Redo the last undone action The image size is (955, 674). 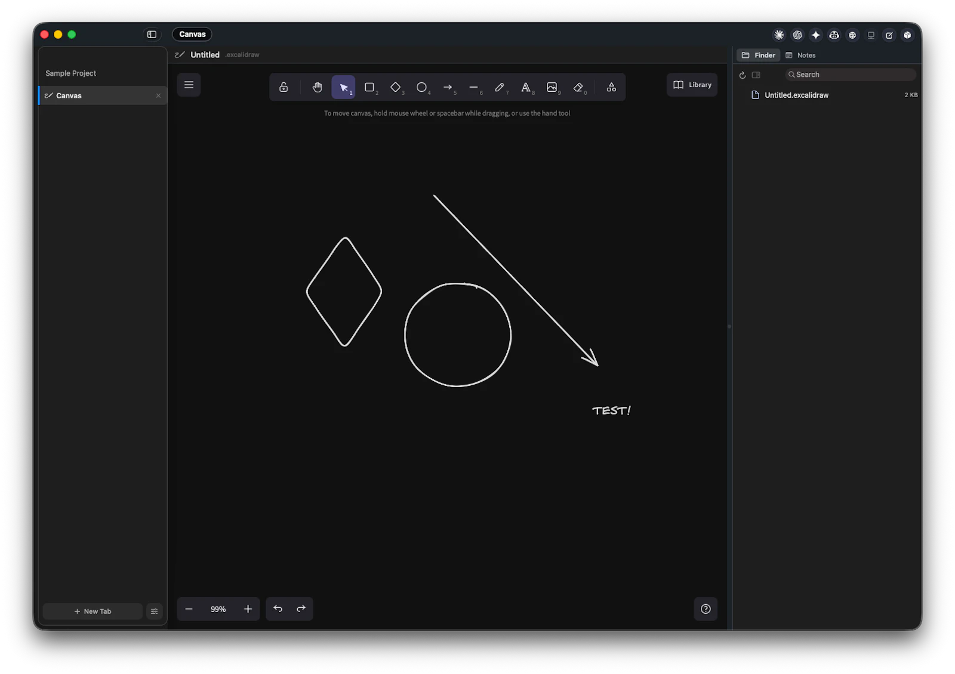pyautogui.click(x=301, y=608)
